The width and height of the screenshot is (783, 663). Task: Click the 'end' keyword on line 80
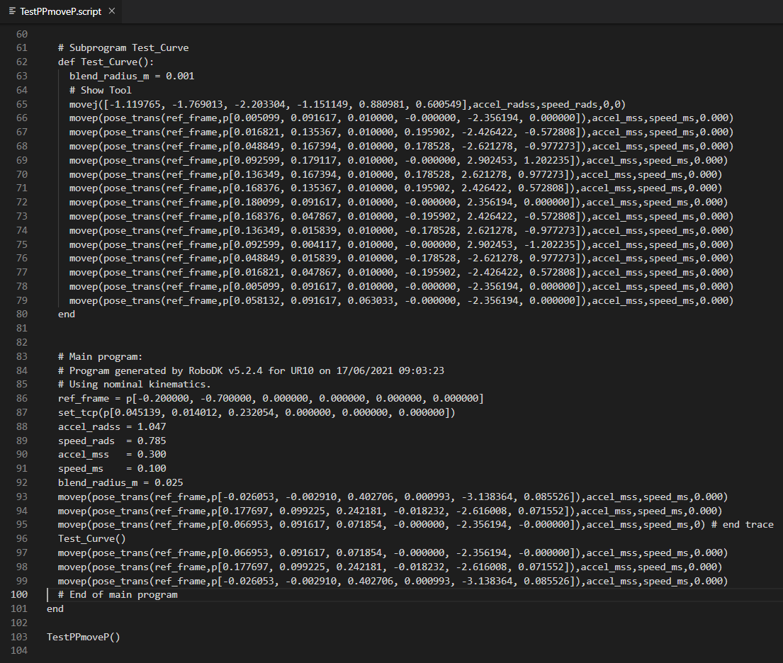coord(67,314)
